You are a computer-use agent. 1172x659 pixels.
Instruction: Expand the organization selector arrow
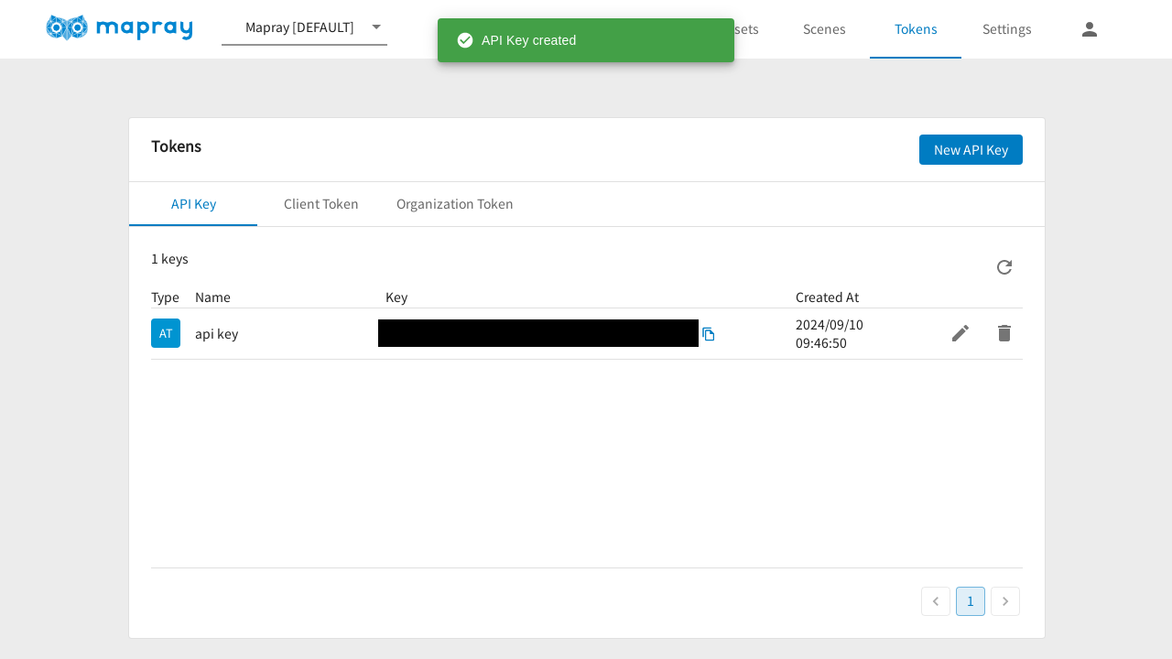(x=375, y=27)
